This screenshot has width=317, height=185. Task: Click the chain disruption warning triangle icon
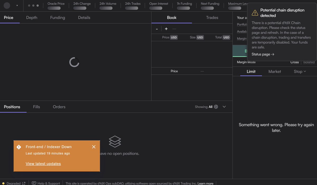[x=255, y=13]
